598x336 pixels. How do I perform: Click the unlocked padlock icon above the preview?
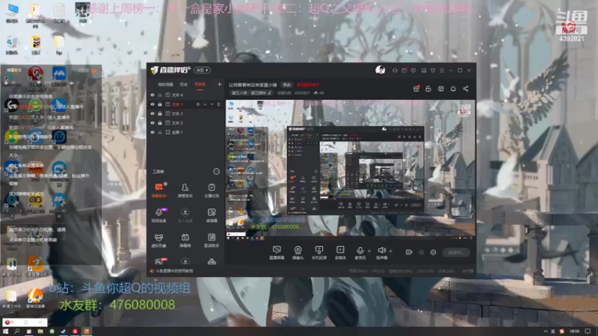click(428, 89)
